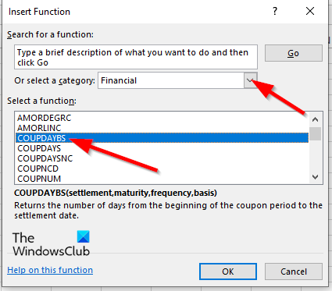Click the list scroll down arrow

tap(315, 177)
